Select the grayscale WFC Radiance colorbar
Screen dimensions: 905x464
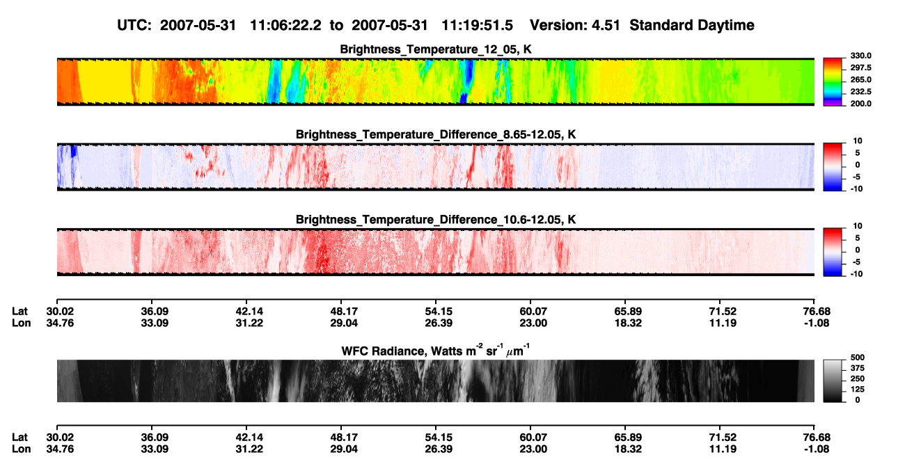pyautogui.click(x=833, y=381)
